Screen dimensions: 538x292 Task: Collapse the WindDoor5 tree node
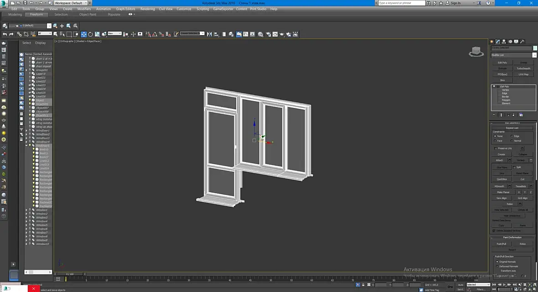point(26,146)
